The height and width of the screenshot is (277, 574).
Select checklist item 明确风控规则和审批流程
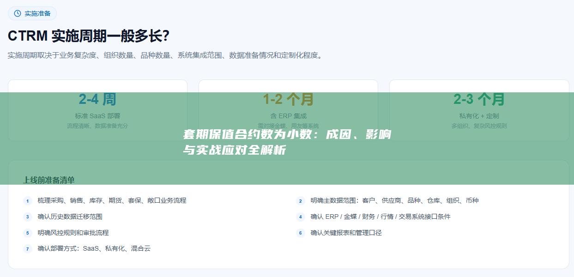73,233
